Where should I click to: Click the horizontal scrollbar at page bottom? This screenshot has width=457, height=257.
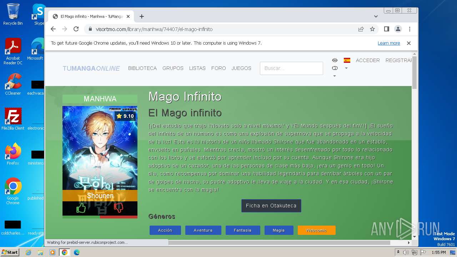(x=280, y=243)
